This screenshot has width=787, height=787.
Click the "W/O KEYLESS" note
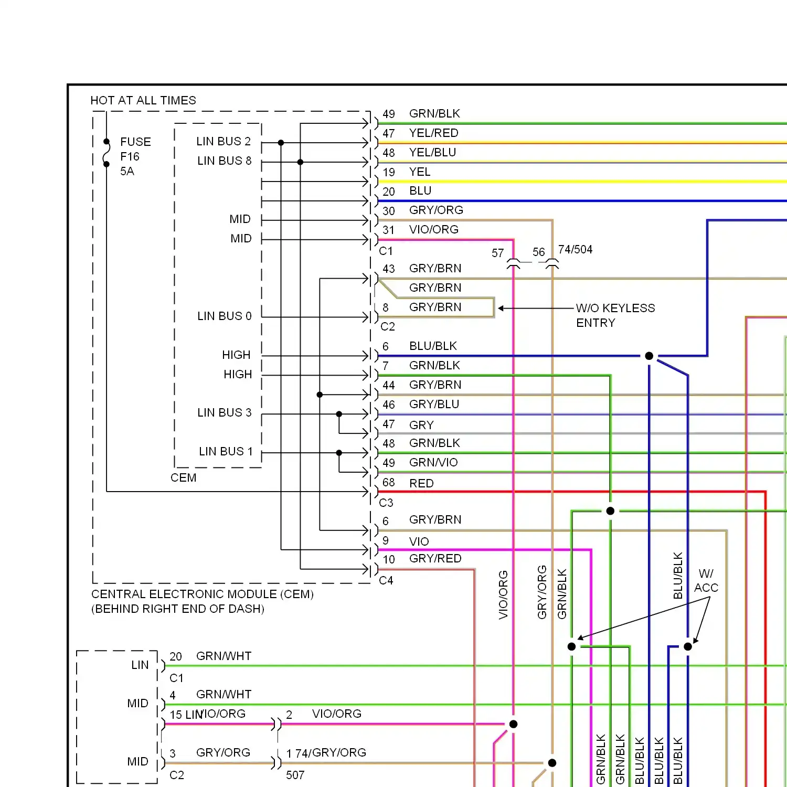click(615, 308)
